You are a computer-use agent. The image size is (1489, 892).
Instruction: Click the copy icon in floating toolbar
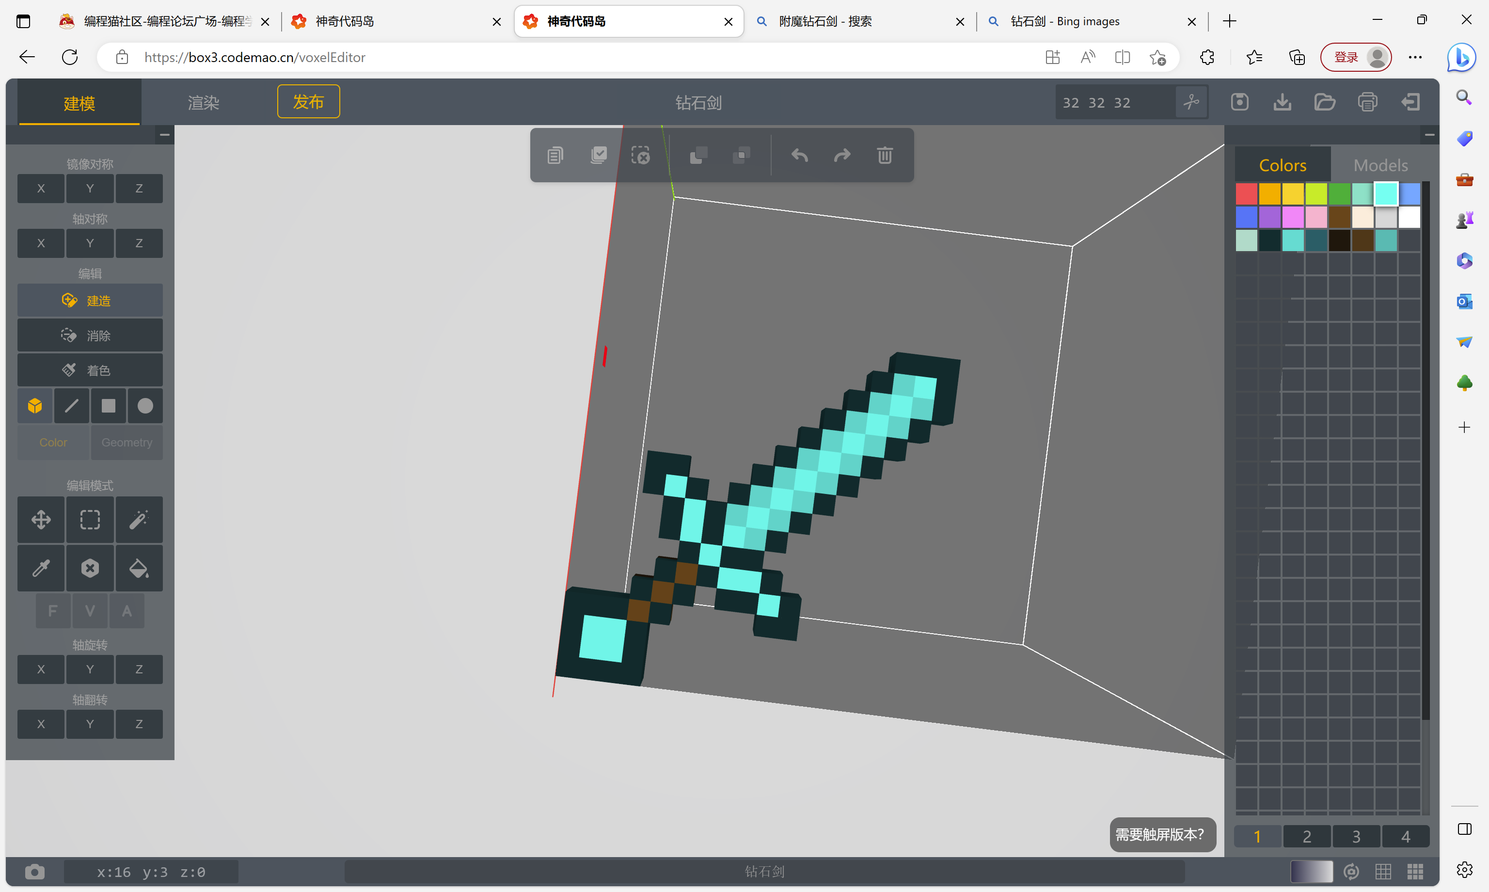(x=555, y=156)
